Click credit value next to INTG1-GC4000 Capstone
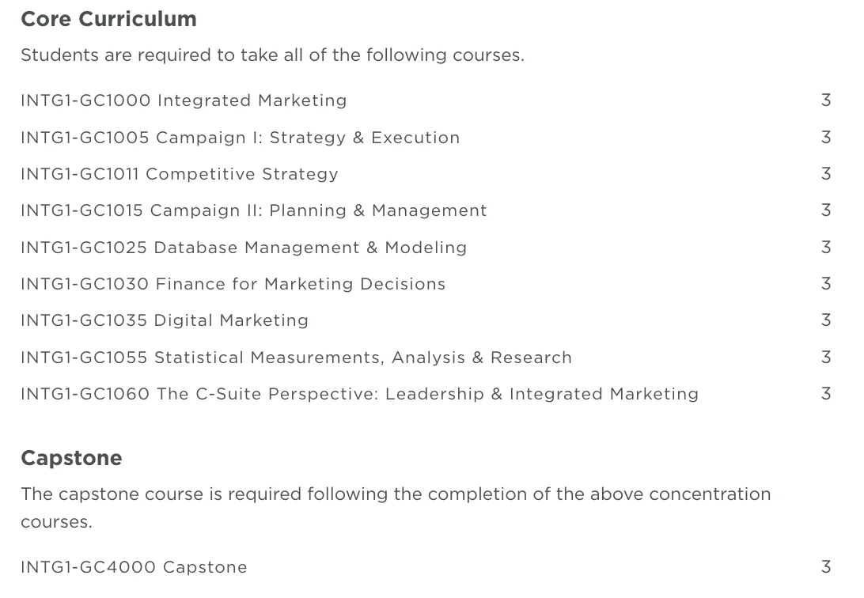 click(826, 567)
